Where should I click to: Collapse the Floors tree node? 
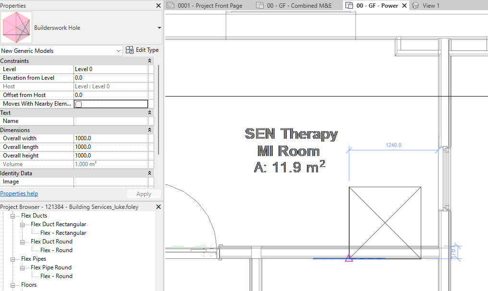point(13,285)
